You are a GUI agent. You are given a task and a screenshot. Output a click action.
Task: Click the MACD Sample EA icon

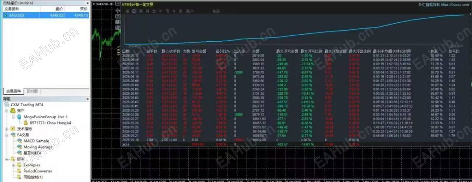click(19, 141)
